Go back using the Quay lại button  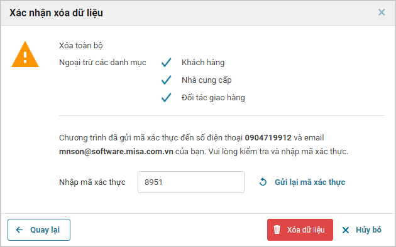(39, 229)
